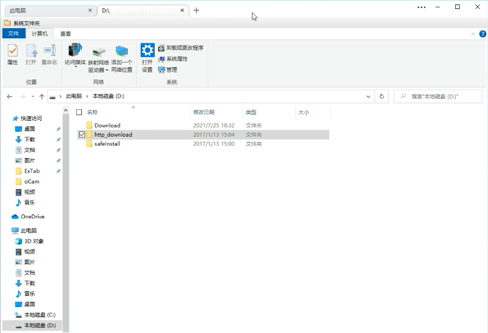
Task: Switch to the View (查看) ribbon tab
Action: tap(66, 34)
